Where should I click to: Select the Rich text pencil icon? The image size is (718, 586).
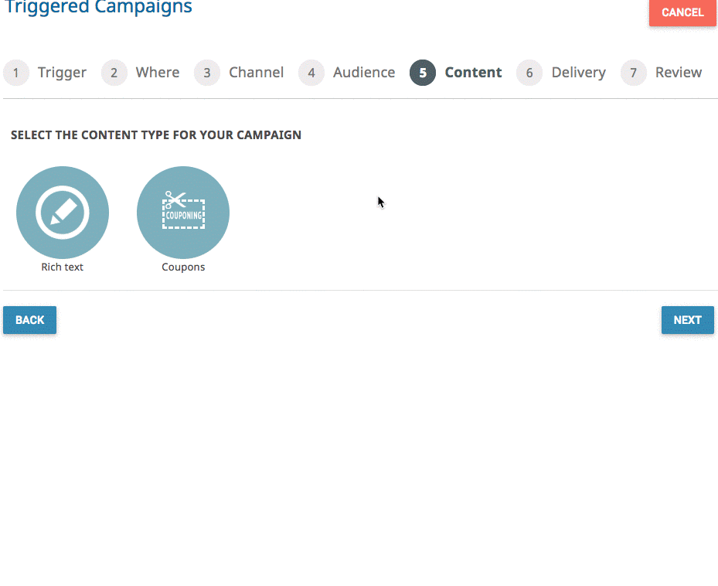63,213
